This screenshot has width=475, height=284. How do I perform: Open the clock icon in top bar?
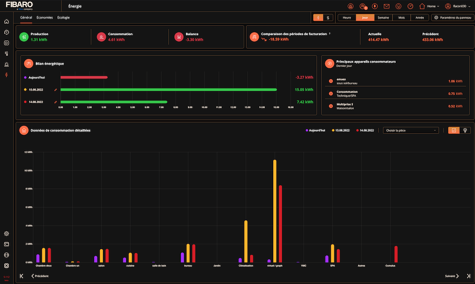coord(410,6)
